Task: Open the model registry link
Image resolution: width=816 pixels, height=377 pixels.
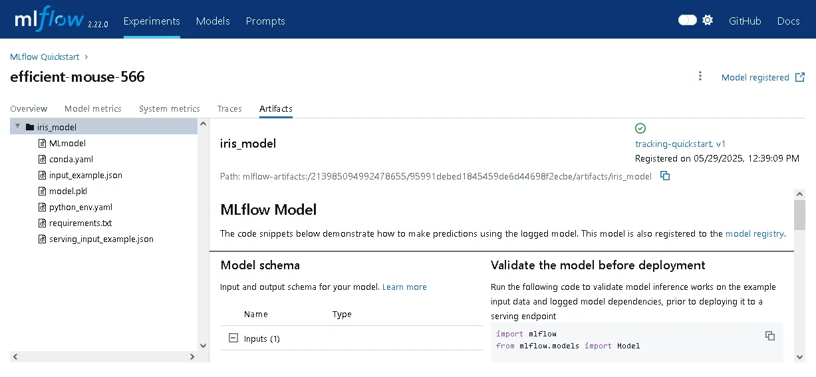Action: pos(755,233)
